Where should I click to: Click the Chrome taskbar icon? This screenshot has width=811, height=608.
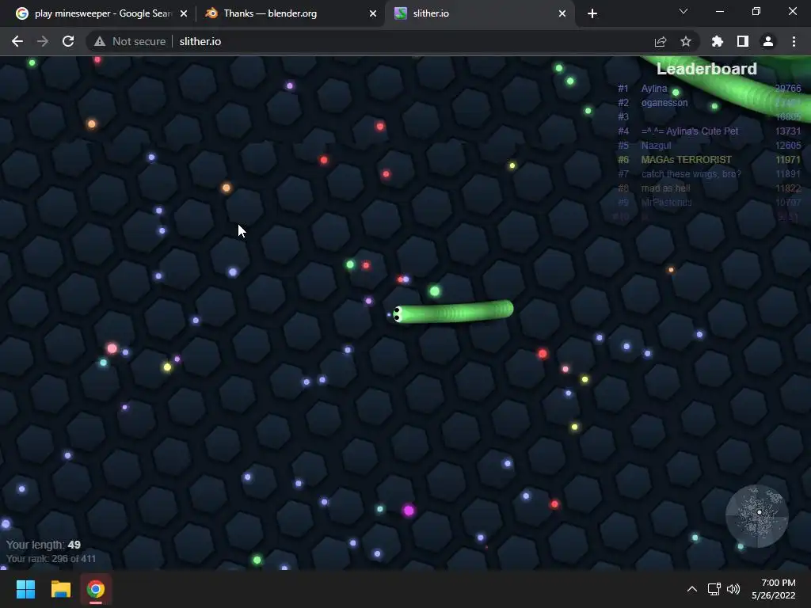point(96,589)
